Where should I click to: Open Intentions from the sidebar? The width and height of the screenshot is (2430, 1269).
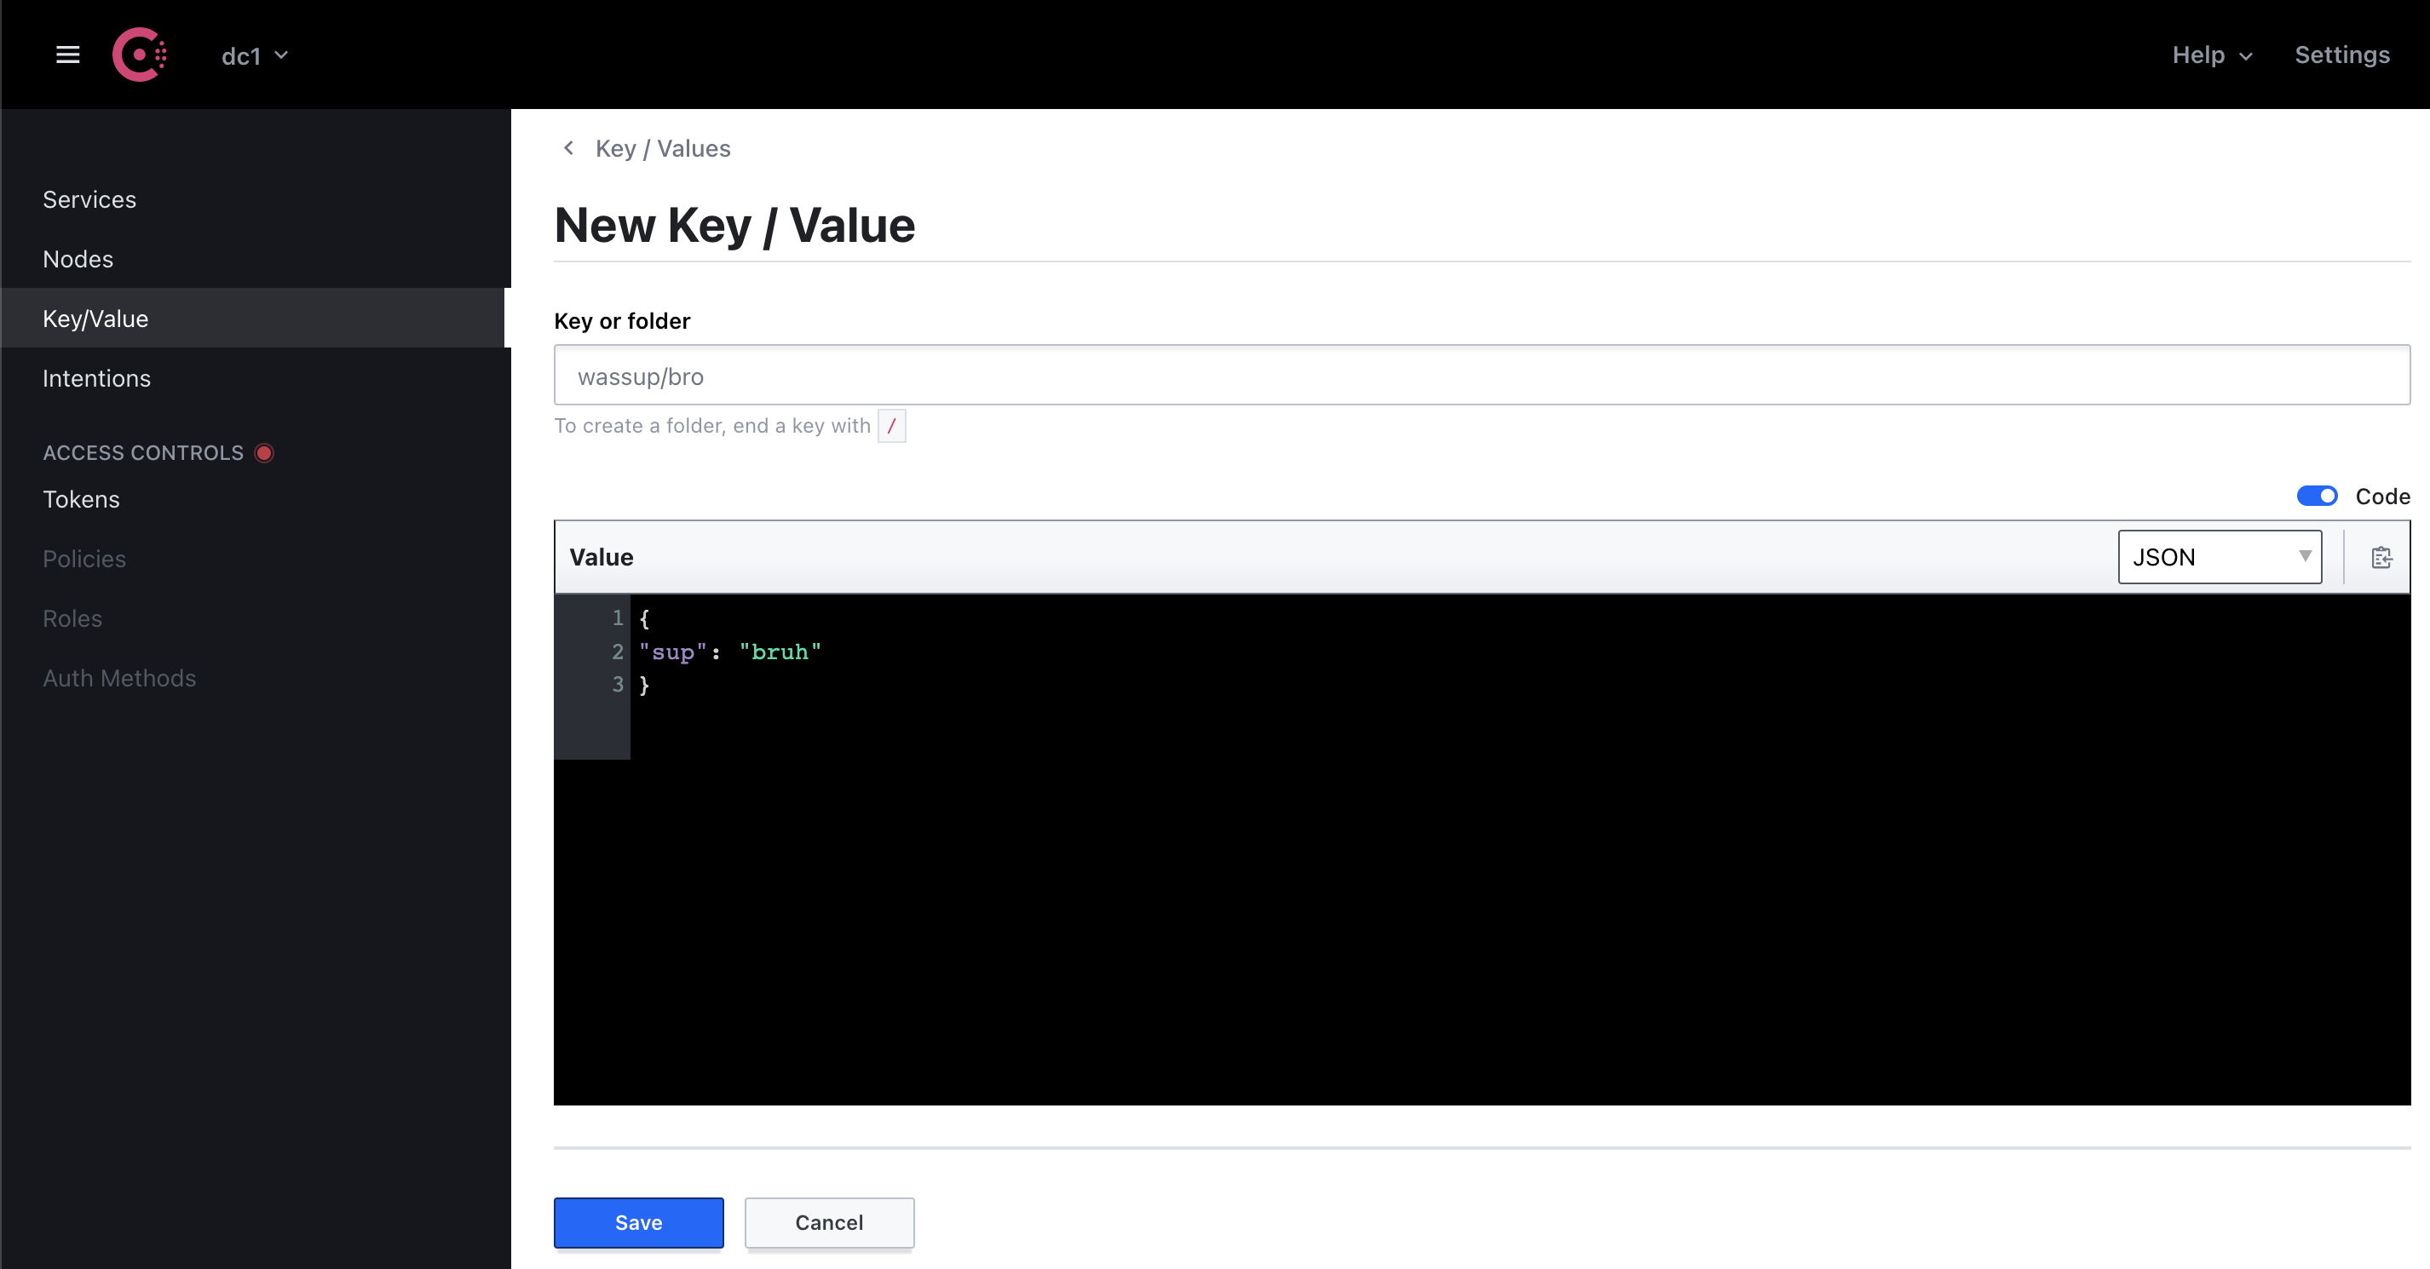click(x=96, y=378)
